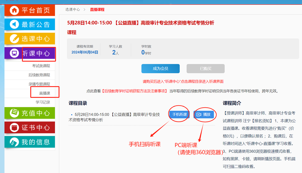Image resolution: width=302 pixels, height=173 pixels.
Task: Open 学习记录 in the sidebar
Action: 43,102
